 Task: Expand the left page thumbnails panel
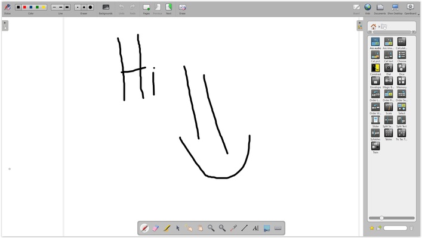(x=5, y=24)
